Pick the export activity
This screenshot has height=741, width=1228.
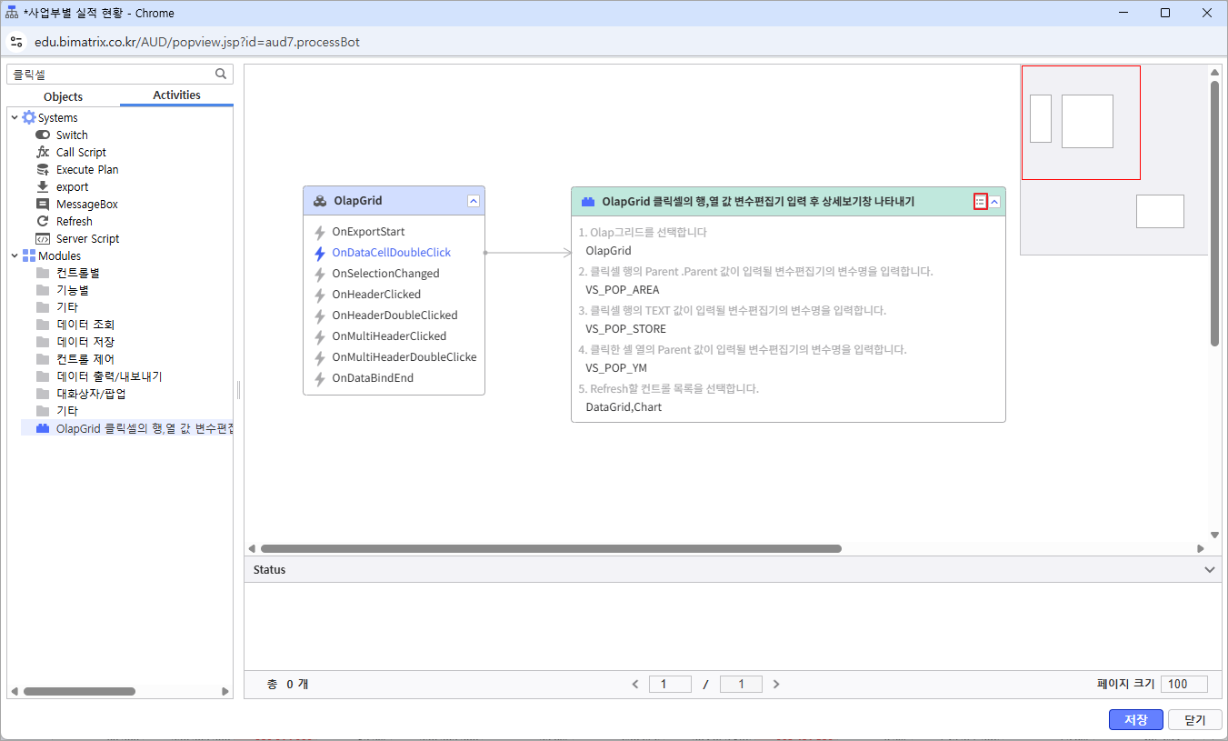click(x=72, y=187)
